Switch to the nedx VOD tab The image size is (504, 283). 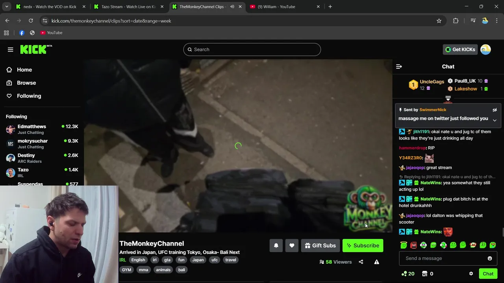click(x=50, y=7)
